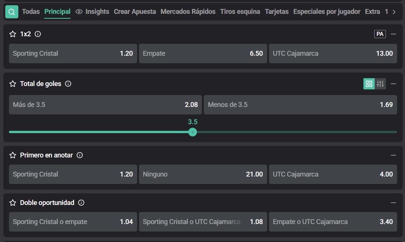
Task: Switch Total de goles to grid view
Action: [369, 84]
